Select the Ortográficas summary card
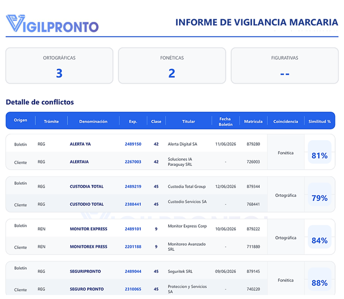The image size is (344, 299). pos(59,66)
